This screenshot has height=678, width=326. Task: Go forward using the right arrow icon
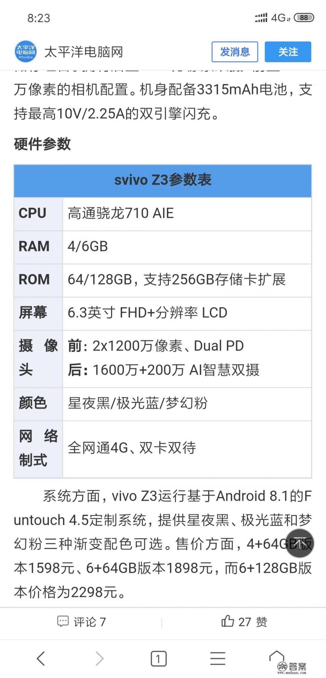99,659
